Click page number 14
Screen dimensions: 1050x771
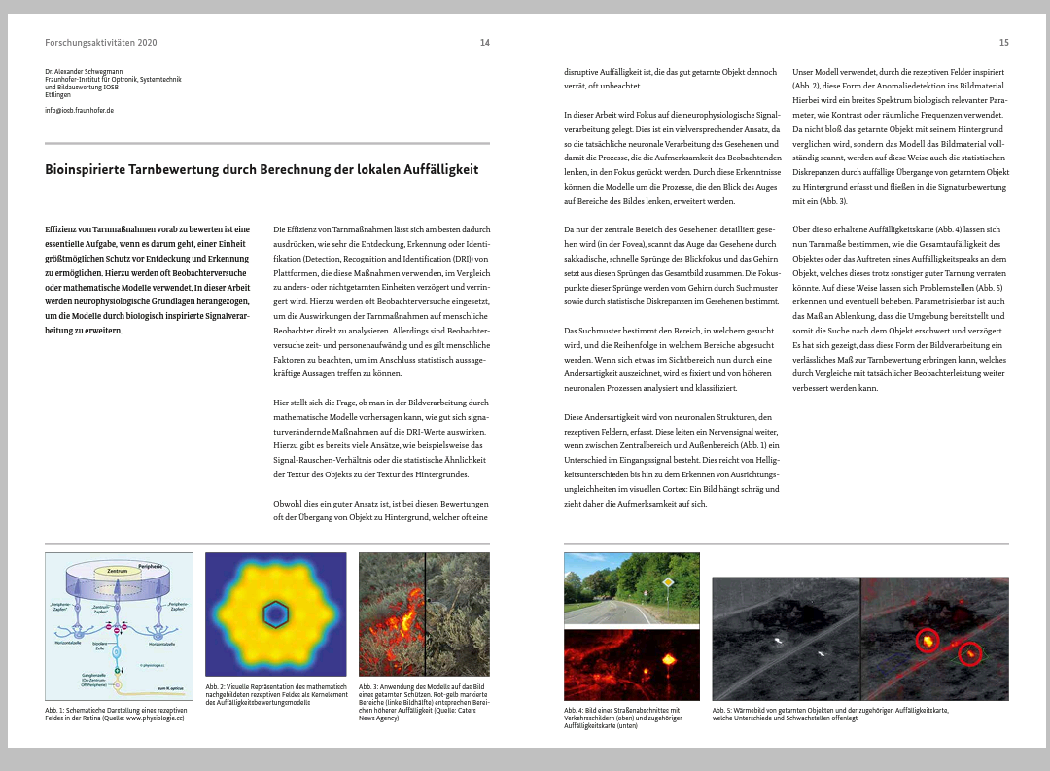coord(484,43)
